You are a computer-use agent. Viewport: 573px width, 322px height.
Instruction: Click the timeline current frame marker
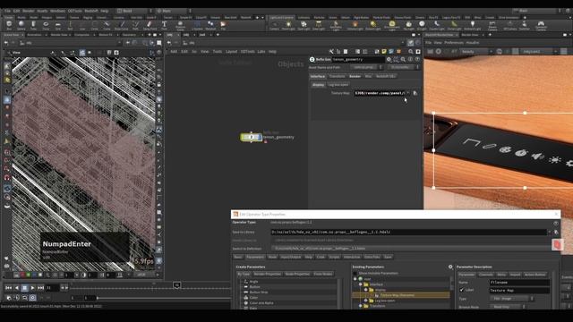coord(177,284)
